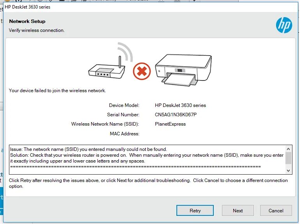Click the Wireless Network Name (SSID) label
The width and height of the screenshot is (301, 224).
point(105,124)
